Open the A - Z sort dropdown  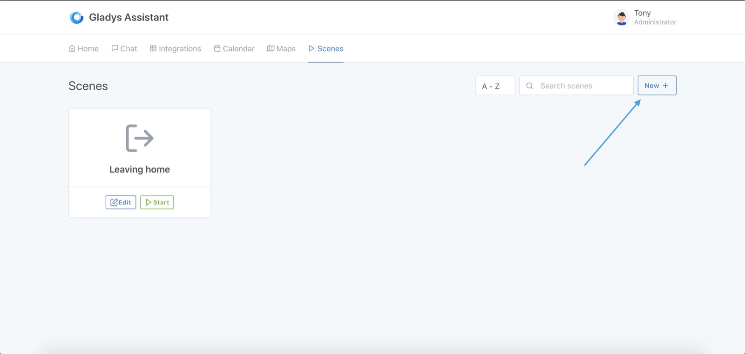(x=495, y=86)
